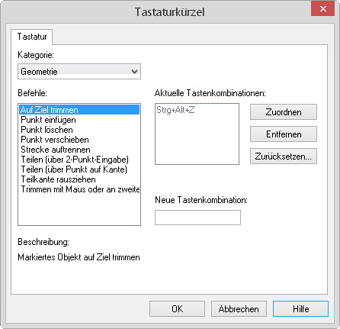Select 'Auf Ziel trimmen' command
Image resolution: width=340 pixels, height=329 pixels.
coord(79,110)
